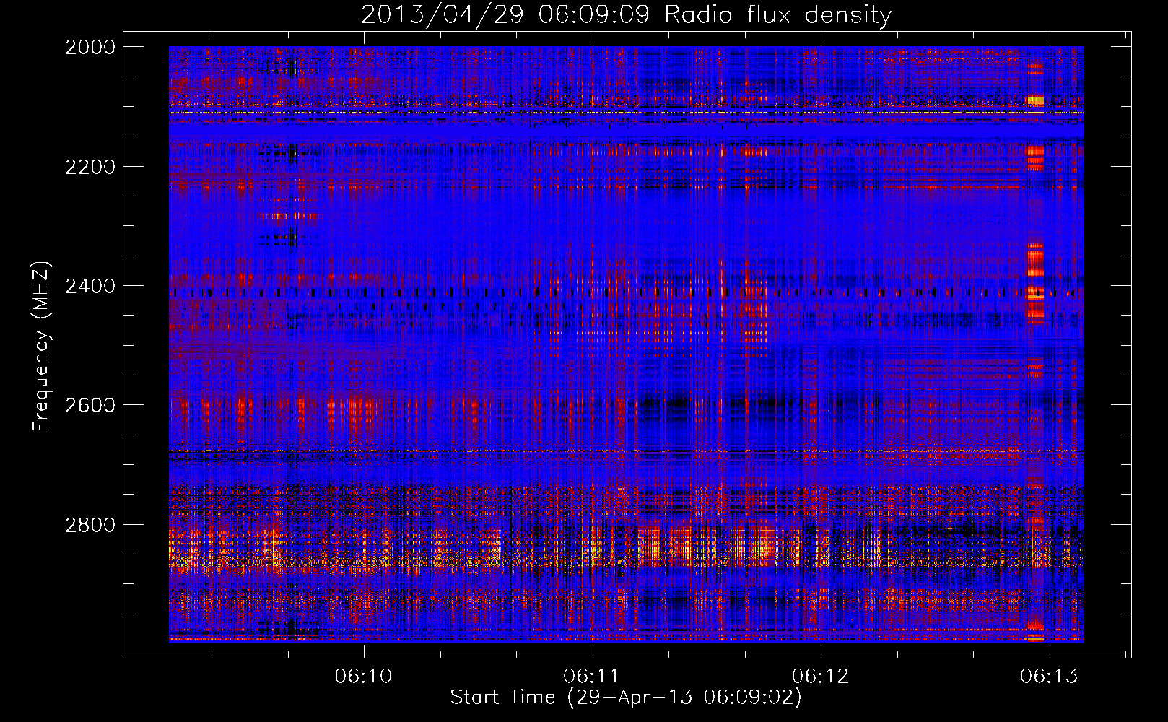The height and width of the screenshot is (722, 1168).
Task: Click the 2000 frequency tick label
Action: (x=90, y=47)
